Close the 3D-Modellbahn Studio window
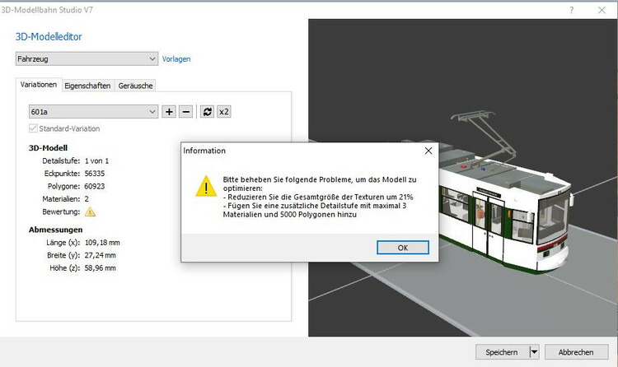Viewport: 618px width, 367px height. [x=602, y=10]
